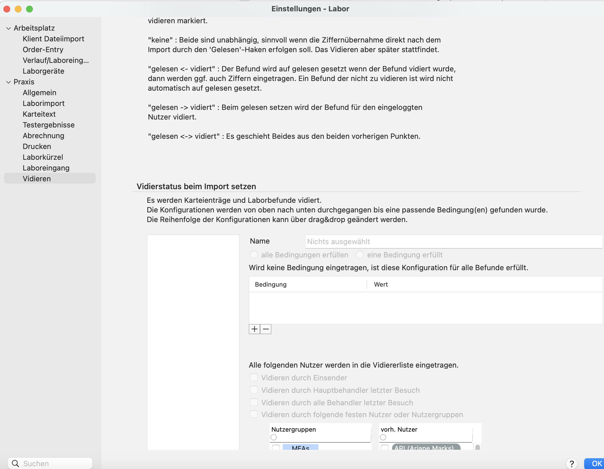This screenshot has width=604, height=469.
Task: Select Vidieren in sidebar
Action: coord(50,178)
